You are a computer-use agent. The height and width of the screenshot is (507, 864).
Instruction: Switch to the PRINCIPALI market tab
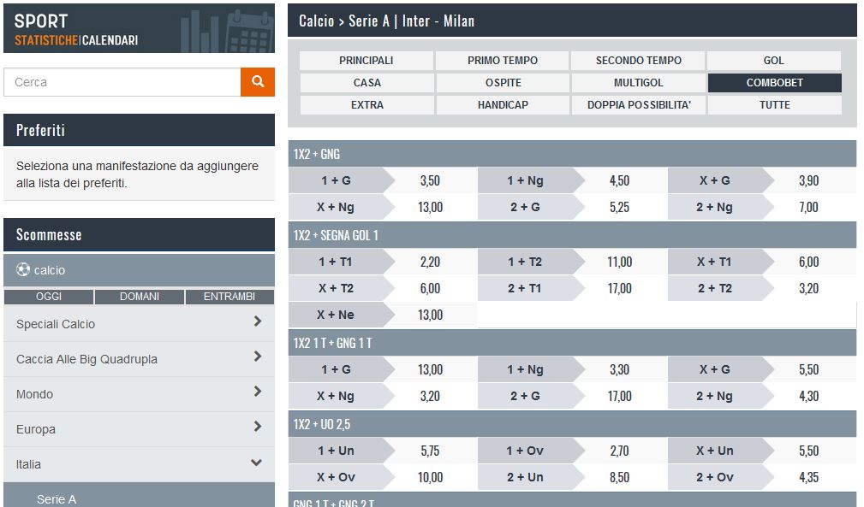pos(366,61)
